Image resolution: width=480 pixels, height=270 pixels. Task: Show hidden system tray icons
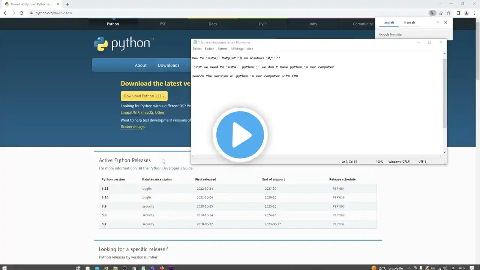[x=410, y=268]
